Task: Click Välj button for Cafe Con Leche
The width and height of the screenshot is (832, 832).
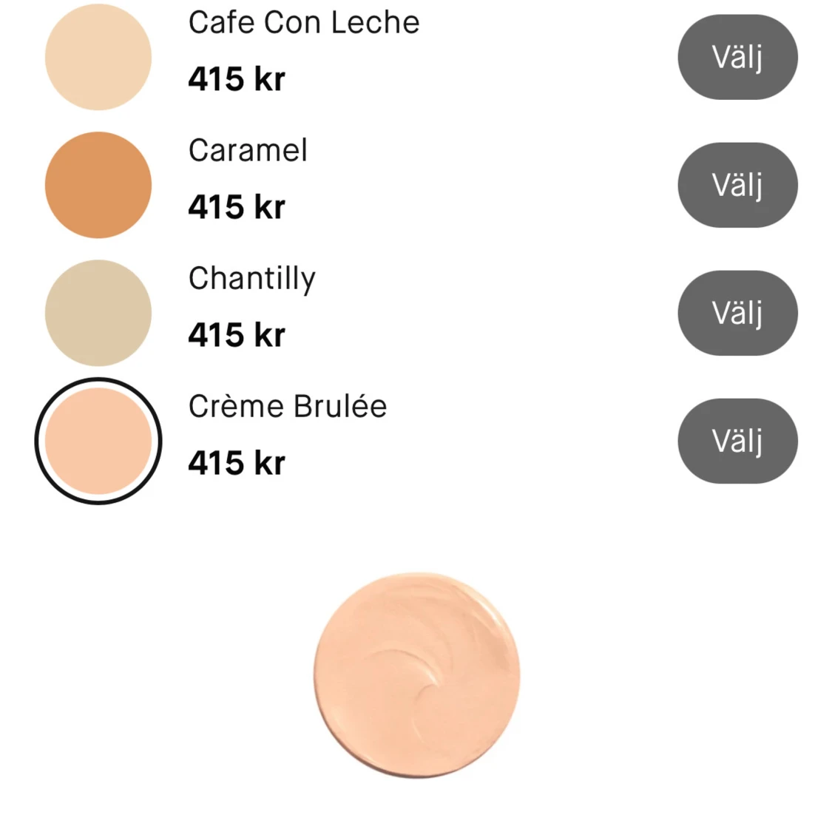Action: 737,57
